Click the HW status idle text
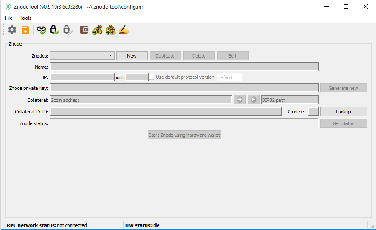 (143, 225)
